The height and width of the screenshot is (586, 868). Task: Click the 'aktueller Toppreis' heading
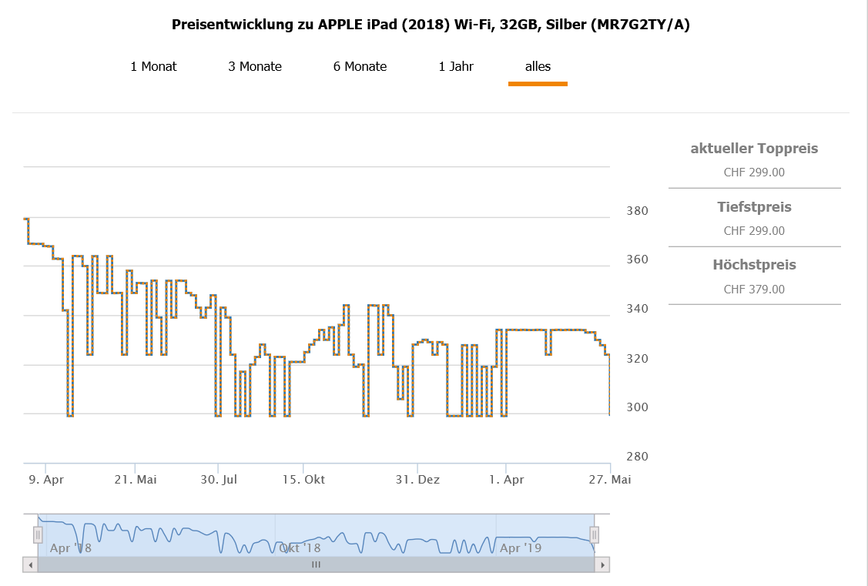[754, 149]
